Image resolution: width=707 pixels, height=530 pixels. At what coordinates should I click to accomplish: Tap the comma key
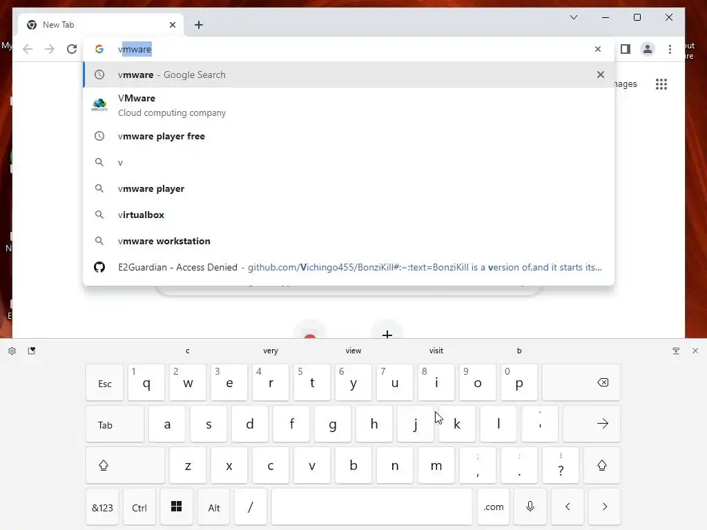478,465
